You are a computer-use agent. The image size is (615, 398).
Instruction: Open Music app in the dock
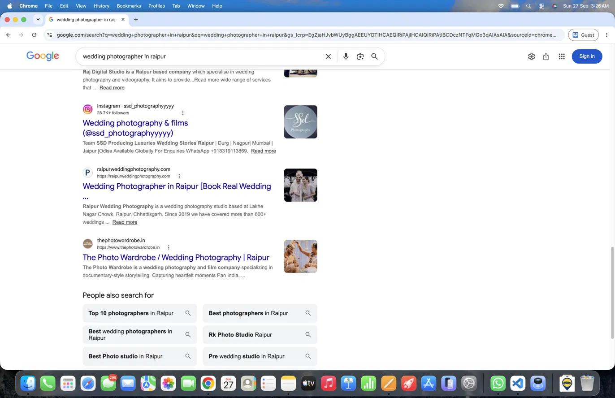(329, 383)
